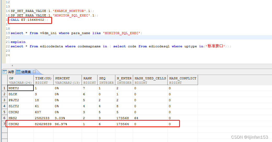Click the CALL ET(15668402) statement line
This screenshot has width=272, height=142.
29,20
